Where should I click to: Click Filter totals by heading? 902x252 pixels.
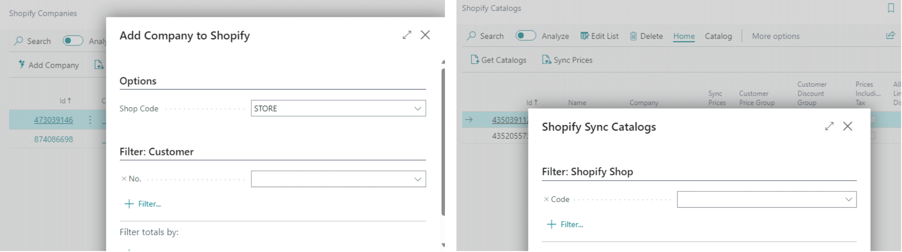point(149,232)
